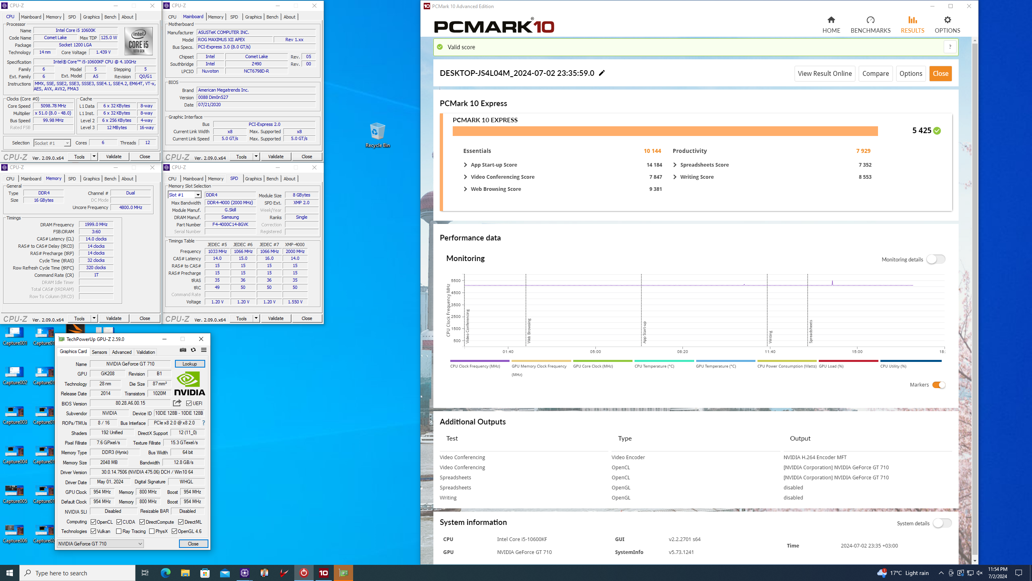Switch to GPU-Z Sensors tab
The image size is (1032, 581).
99,352
